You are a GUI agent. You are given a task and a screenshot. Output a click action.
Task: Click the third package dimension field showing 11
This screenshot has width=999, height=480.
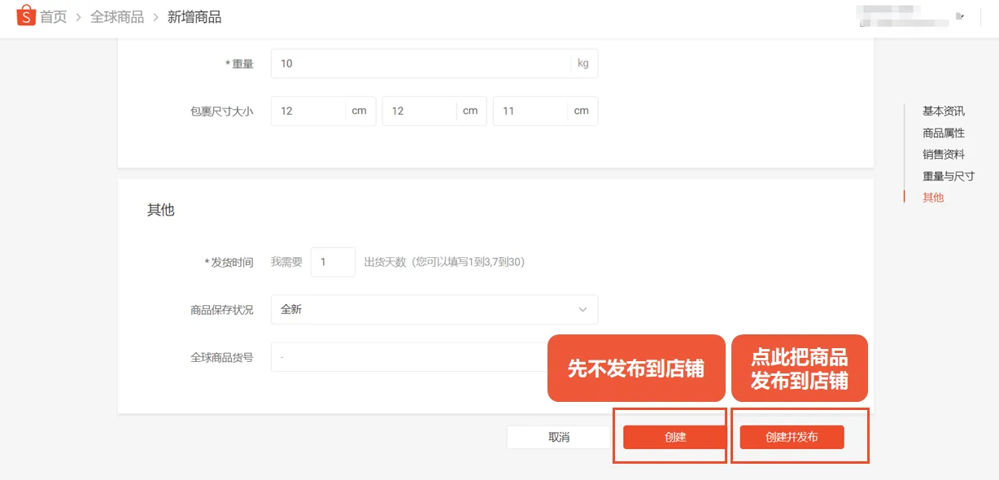point(529,111)
